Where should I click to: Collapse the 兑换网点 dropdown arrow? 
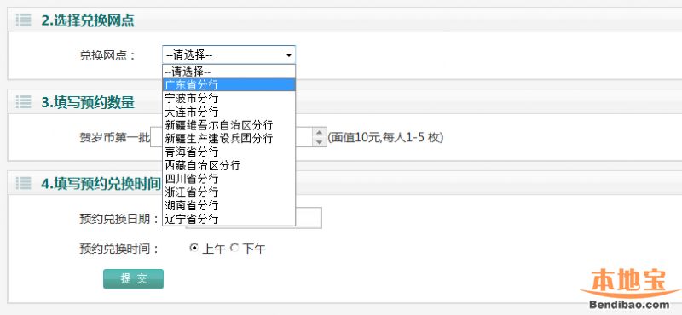[288, 55]
